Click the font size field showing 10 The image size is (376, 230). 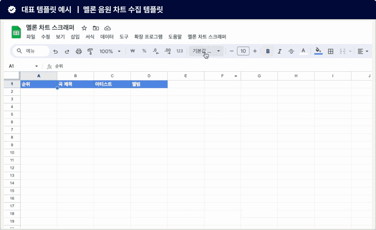coord(243,51)
